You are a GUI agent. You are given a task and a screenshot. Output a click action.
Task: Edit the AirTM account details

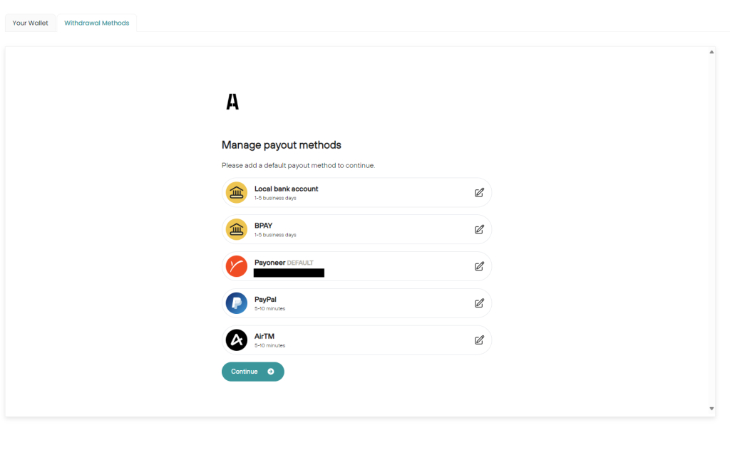[479, 340]
